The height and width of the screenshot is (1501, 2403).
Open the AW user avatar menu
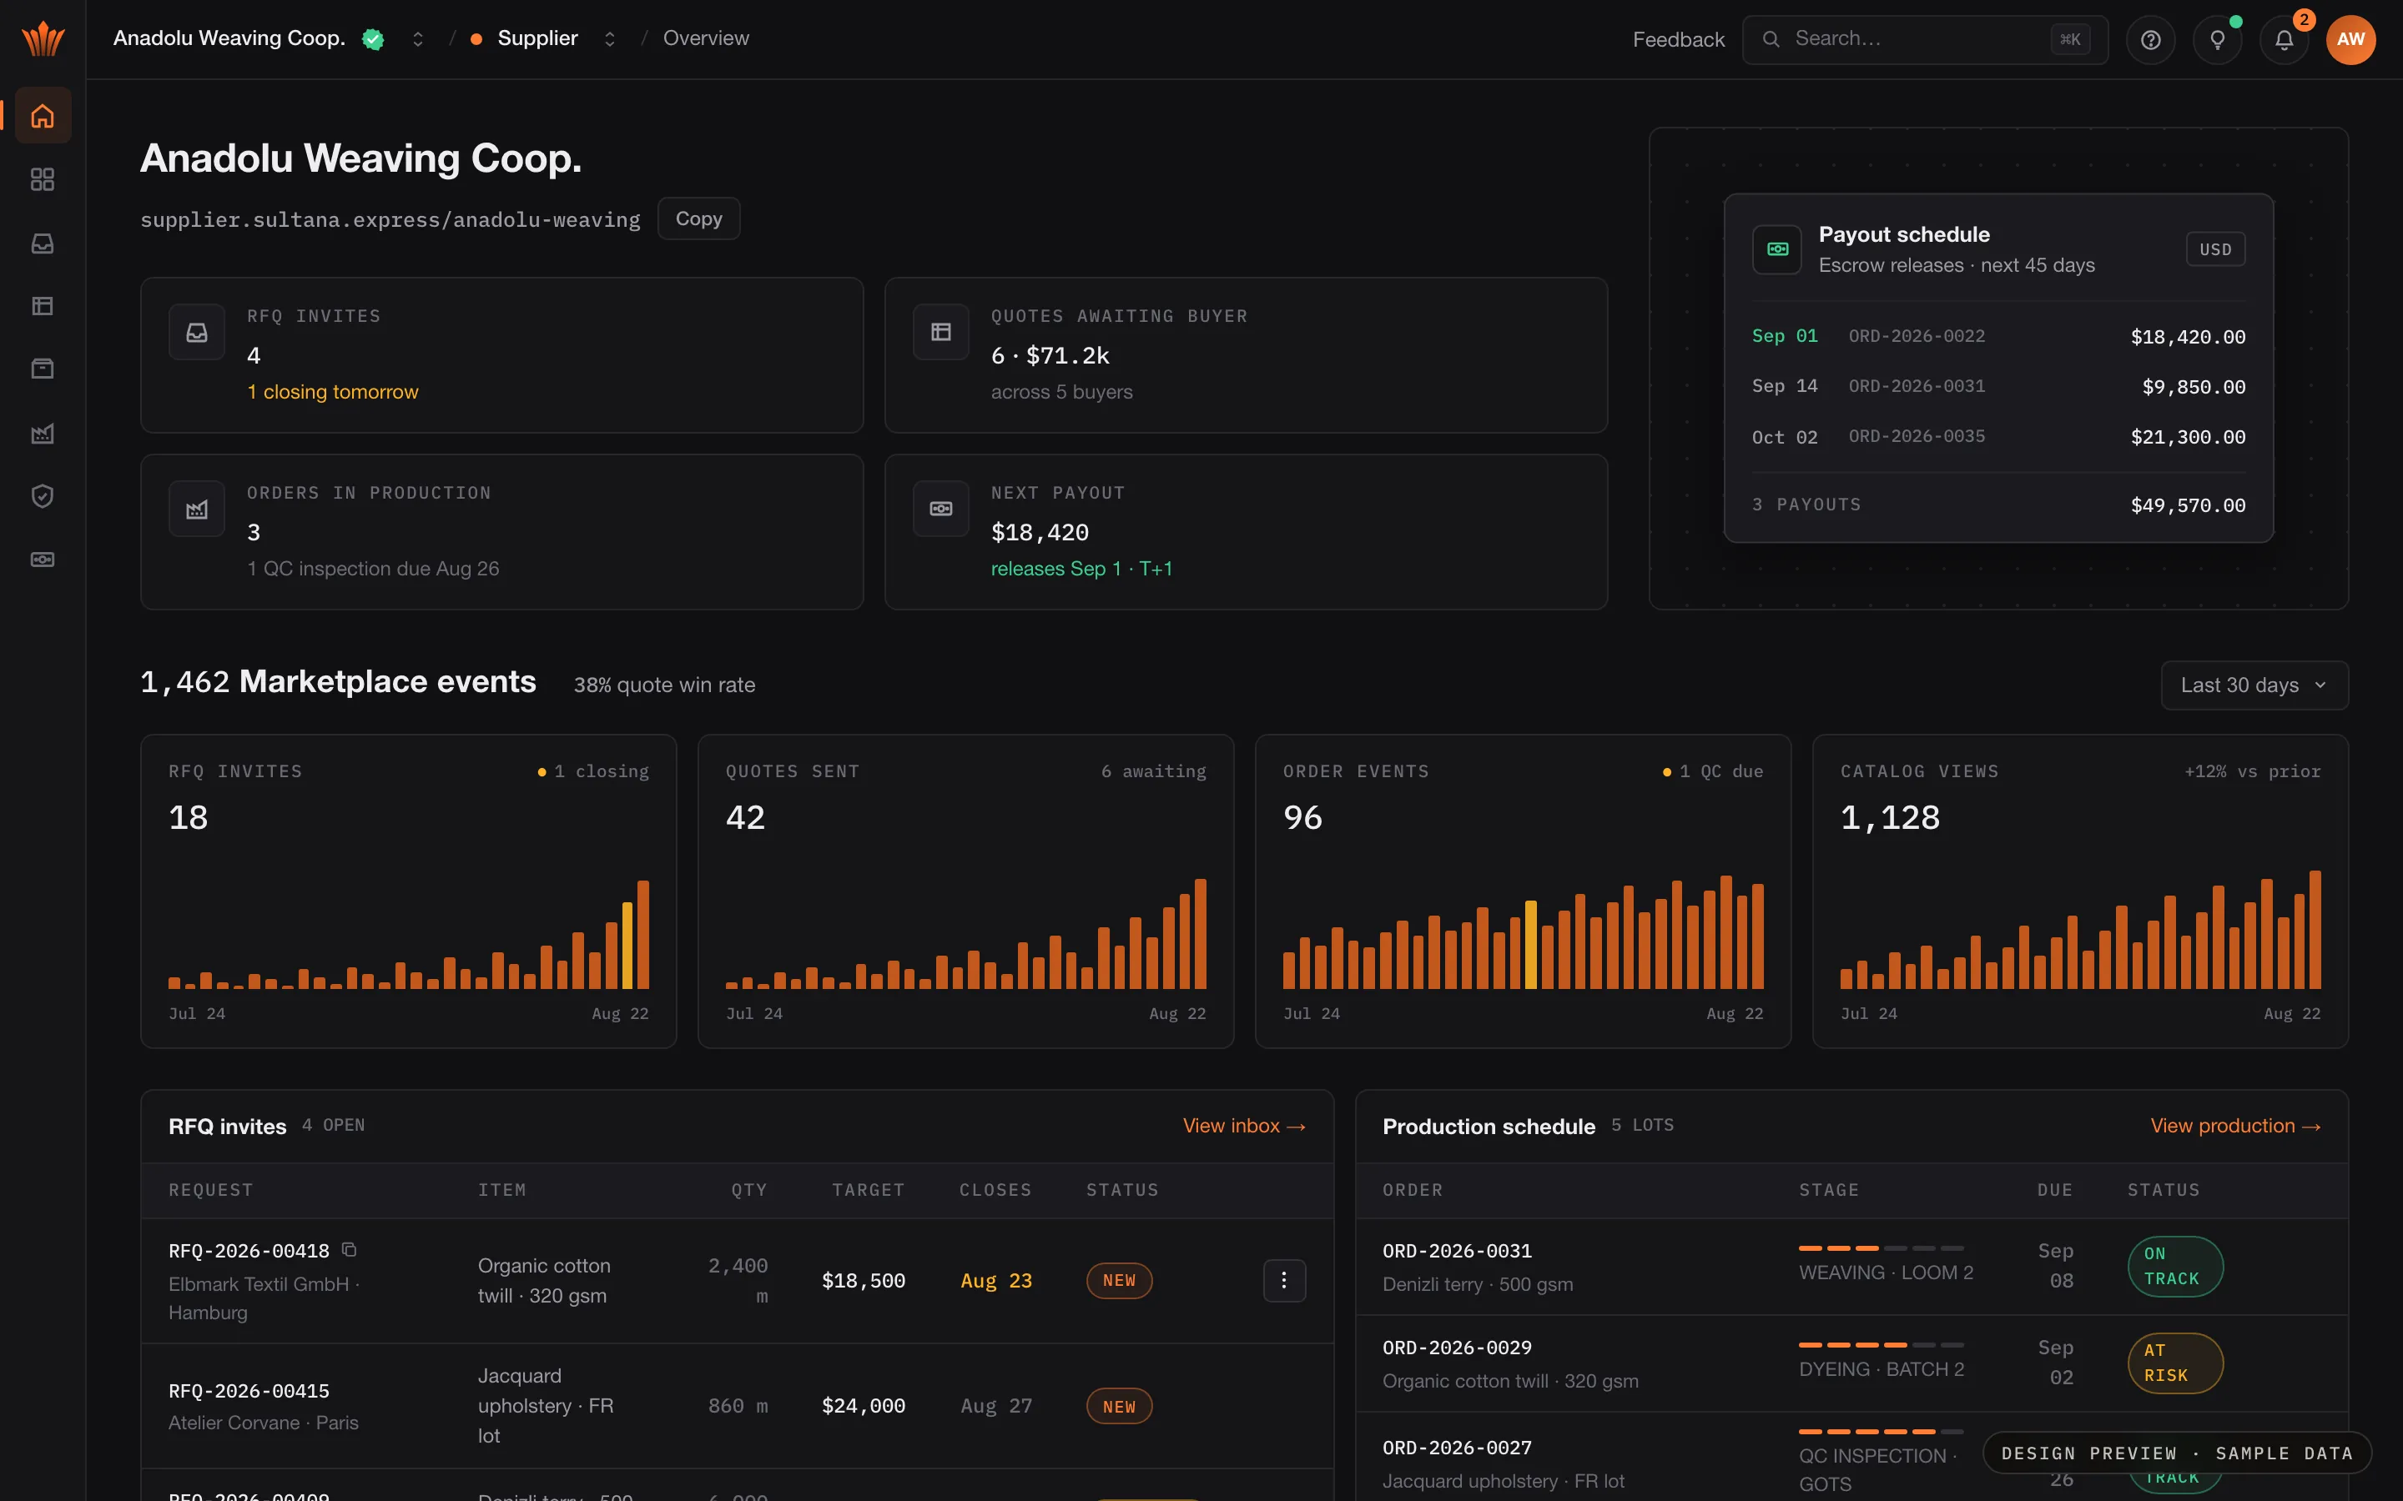2350,40
